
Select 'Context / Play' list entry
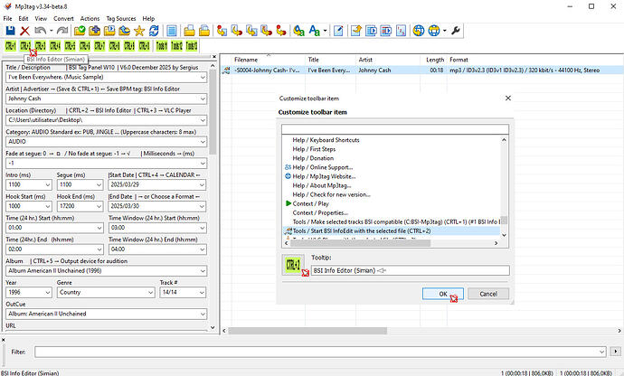[311, 203]
